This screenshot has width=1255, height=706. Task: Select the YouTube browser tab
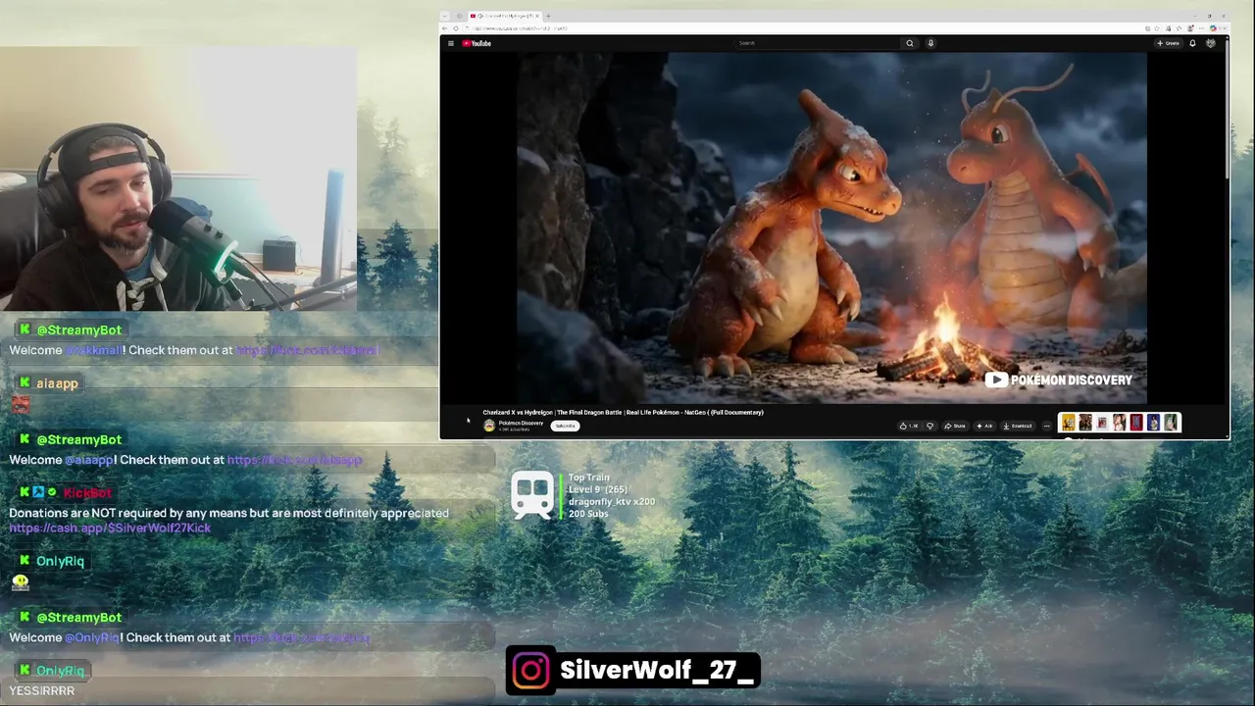(503, 16)
